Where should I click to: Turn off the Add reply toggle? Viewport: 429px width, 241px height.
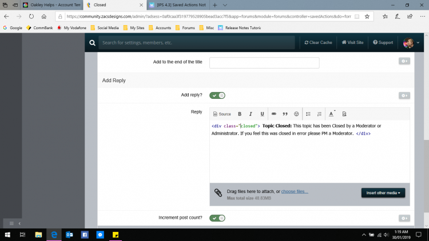pyautogui.click(x=217, y=95)
